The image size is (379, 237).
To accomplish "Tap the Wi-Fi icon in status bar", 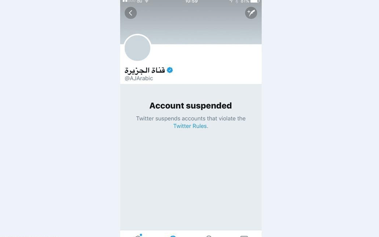I will (146, 1).
